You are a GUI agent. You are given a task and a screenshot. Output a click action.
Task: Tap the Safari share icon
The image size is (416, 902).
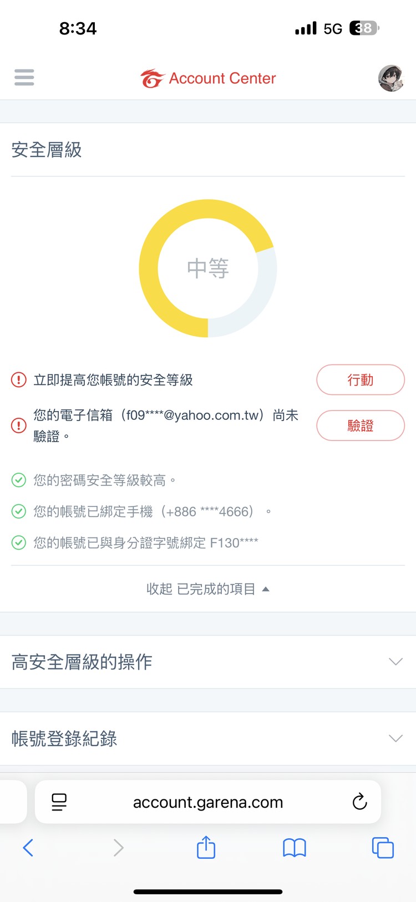point(206,848)
